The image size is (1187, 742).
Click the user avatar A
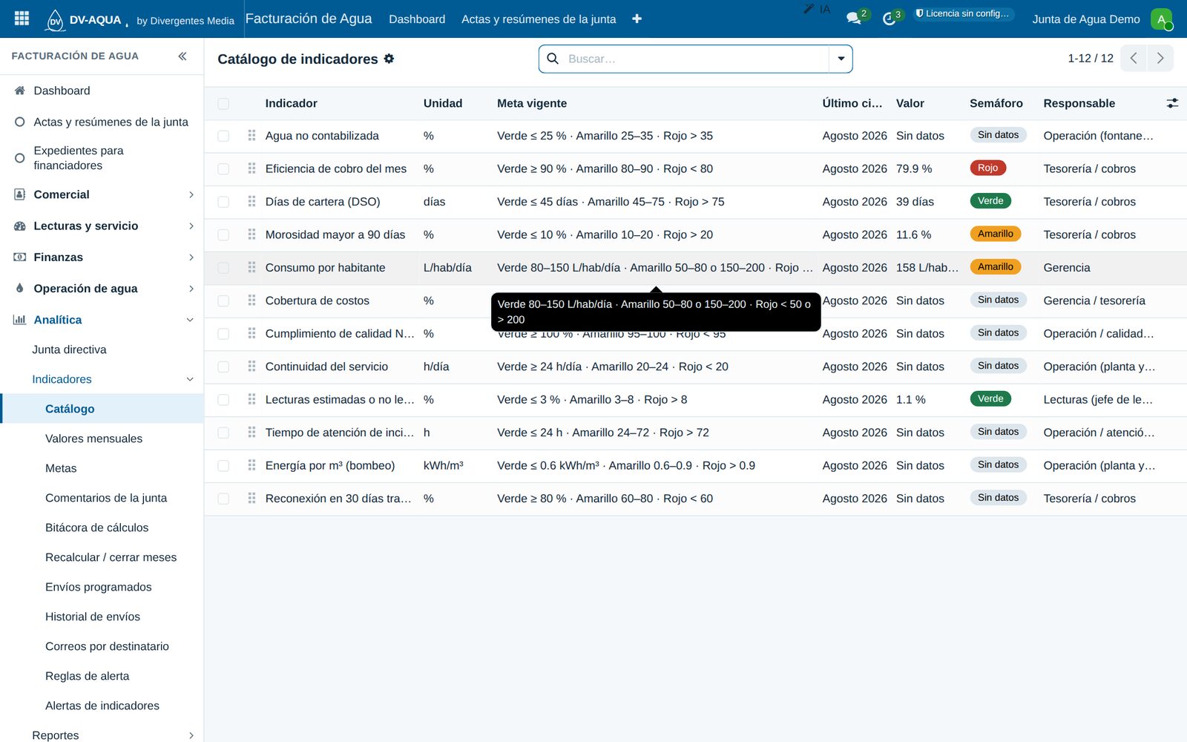[1161, 19]
